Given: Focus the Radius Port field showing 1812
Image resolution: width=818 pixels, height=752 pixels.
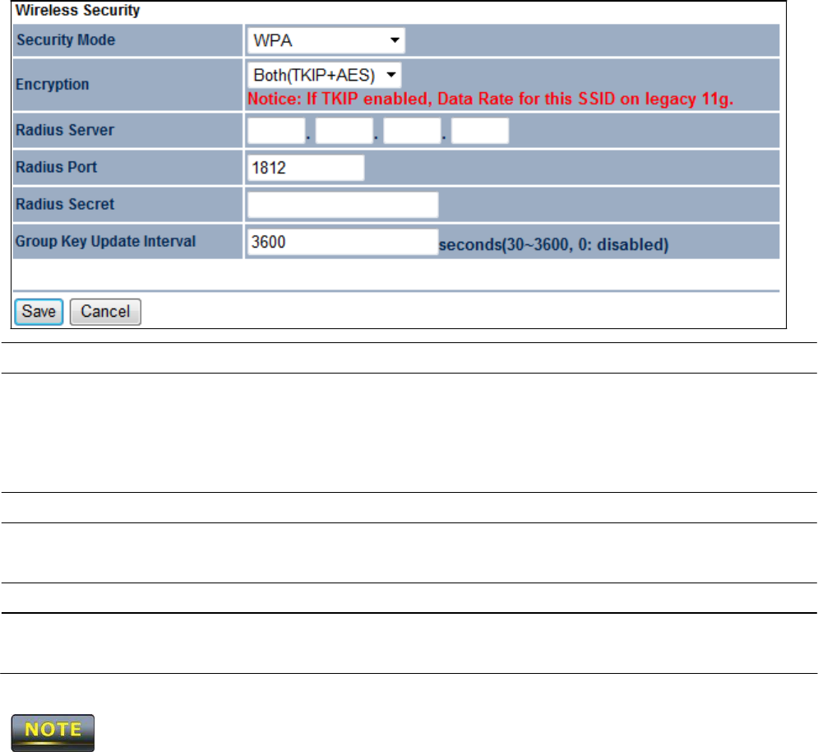Looking at the screenshot, I should point(306,168).
